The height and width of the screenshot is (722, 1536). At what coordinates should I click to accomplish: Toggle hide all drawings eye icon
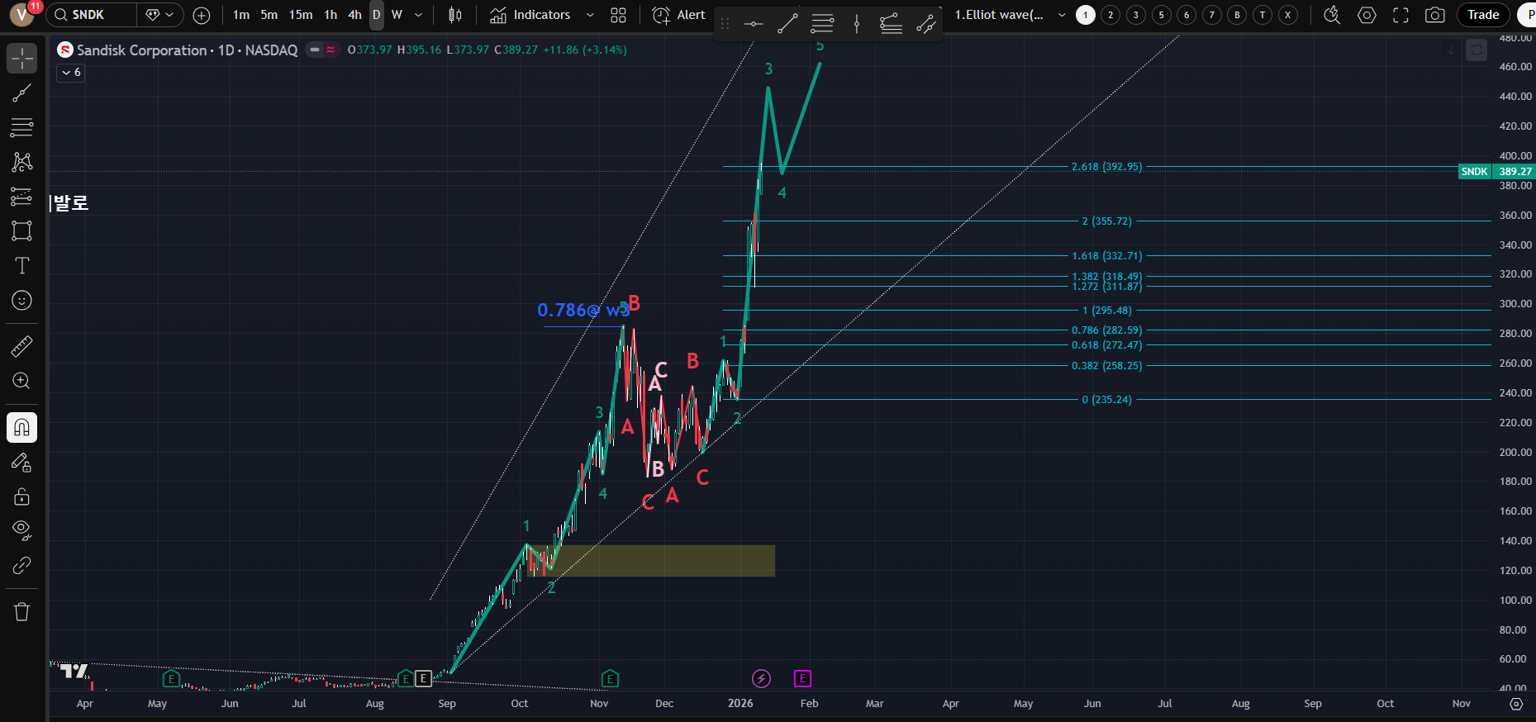click(x=22, y=530)
